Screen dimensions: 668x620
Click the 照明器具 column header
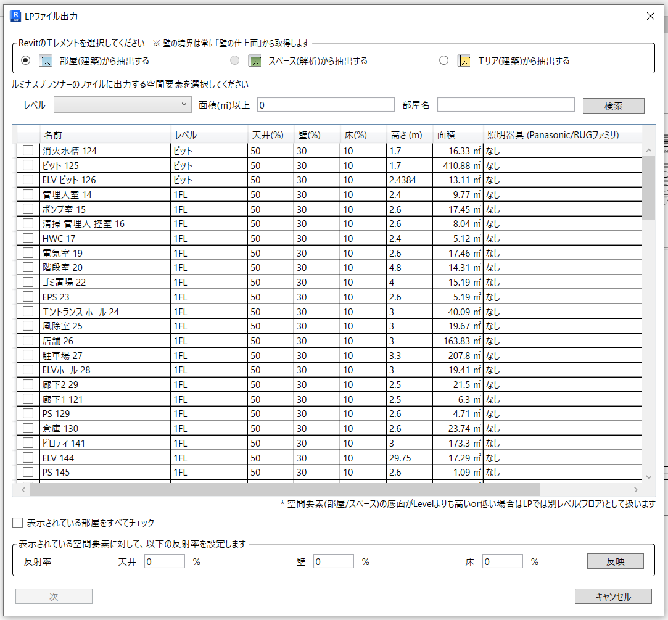[x=561, y=134]
